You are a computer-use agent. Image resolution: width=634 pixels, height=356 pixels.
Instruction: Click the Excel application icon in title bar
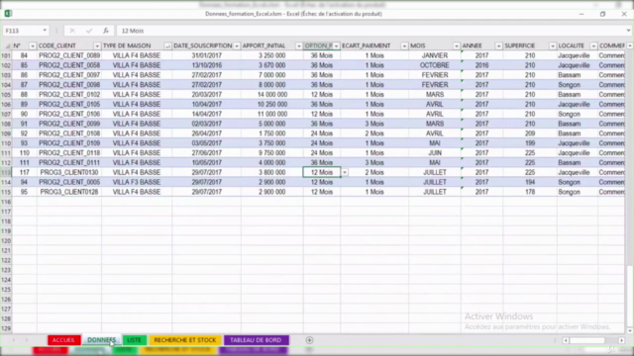pyautogui.click(x=8, y=13)
